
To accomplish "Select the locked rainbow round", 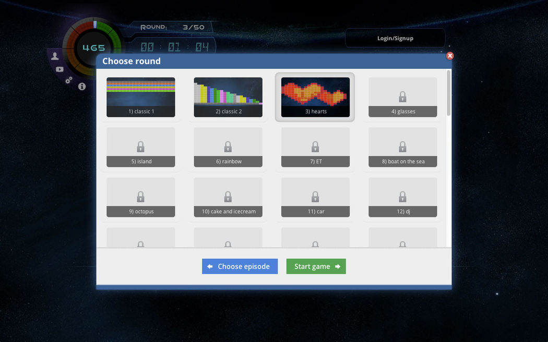I will pyautogui.click(x=228, y=148).
